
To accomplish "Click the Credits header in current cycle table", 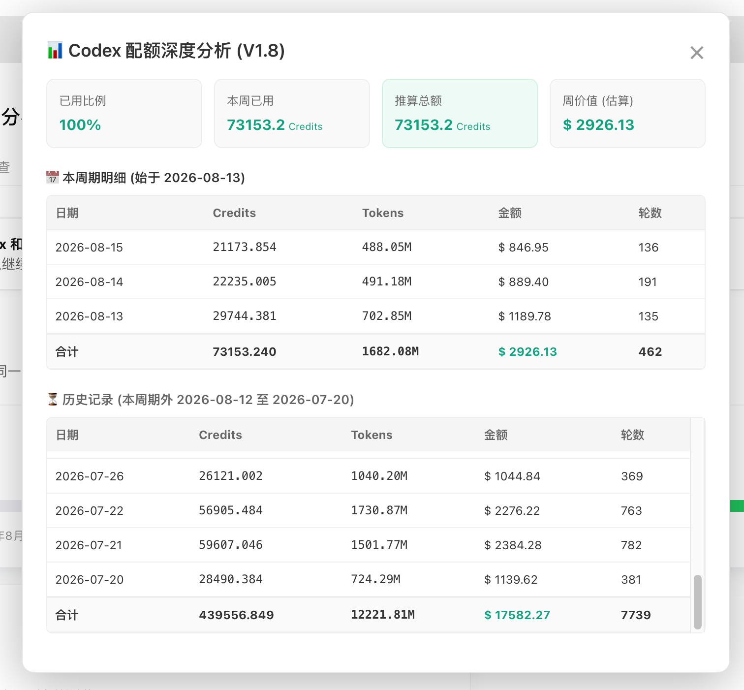I will pyautogui.click(x=234, y=213).
